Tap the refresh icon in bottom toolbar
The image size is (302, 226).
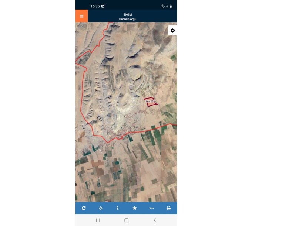pyautogui.click(x=84, y=208)
